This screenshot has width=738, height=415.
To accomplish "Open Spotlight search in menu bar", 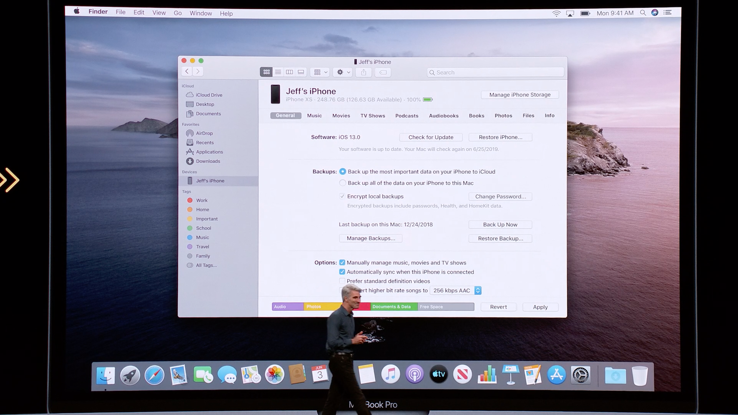I will click(643, 13).
